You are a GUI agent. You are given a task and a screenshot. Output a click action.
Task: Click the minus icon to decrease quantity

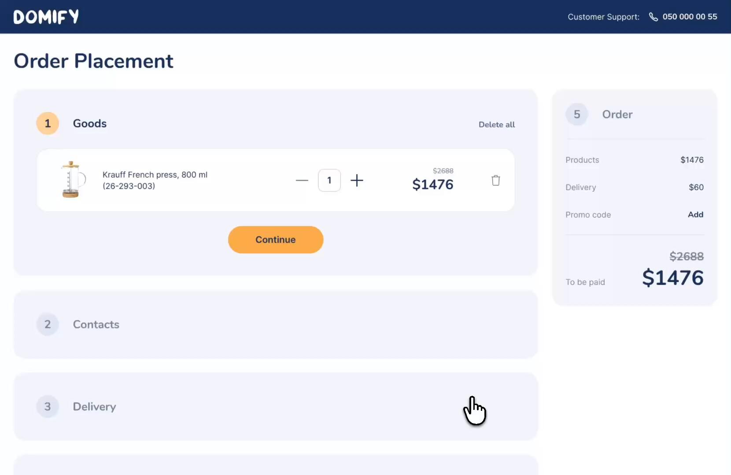302,180
